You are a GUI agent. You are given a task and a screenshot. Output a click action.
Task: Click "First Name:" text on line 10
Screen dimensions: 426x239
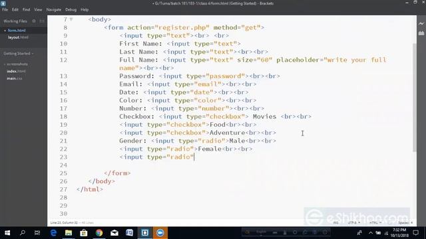pyautogui.click(x=140, y=44)
